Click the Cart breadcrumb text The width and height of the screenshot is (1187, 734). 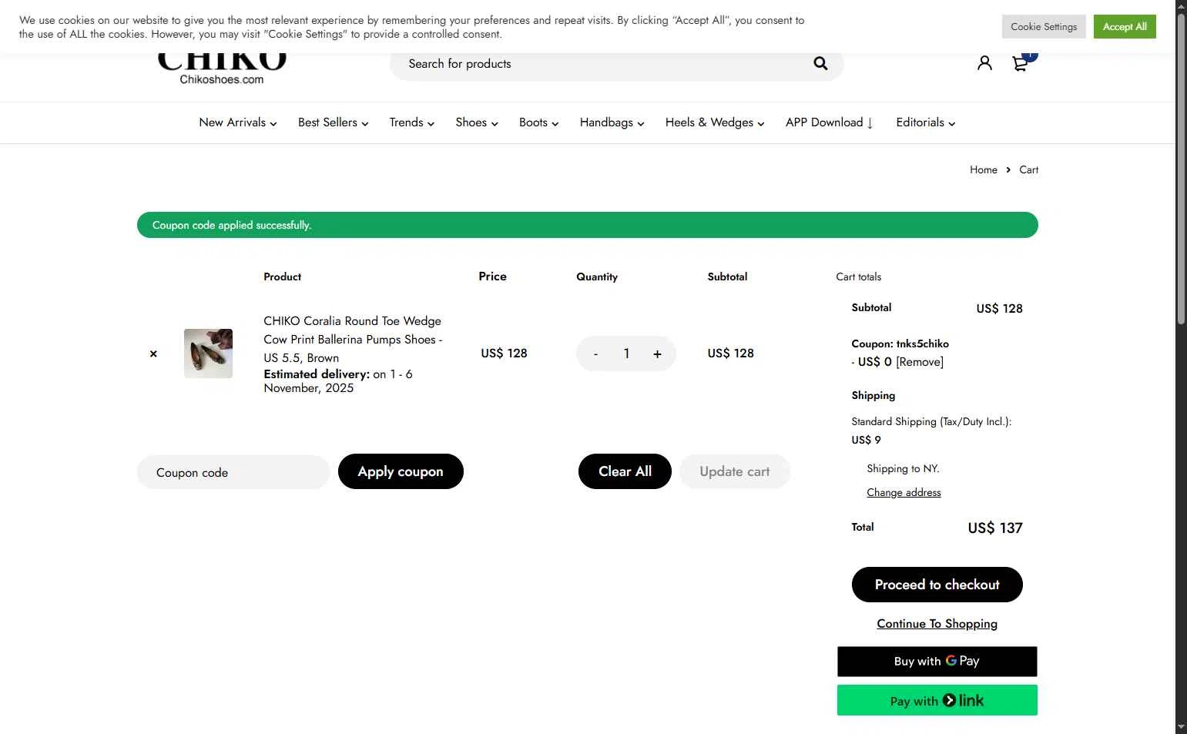click(1028, 169)
